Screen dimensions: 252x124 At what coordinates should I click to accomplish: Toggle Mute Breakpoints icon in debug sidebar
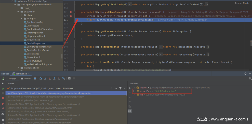[3, 109]
